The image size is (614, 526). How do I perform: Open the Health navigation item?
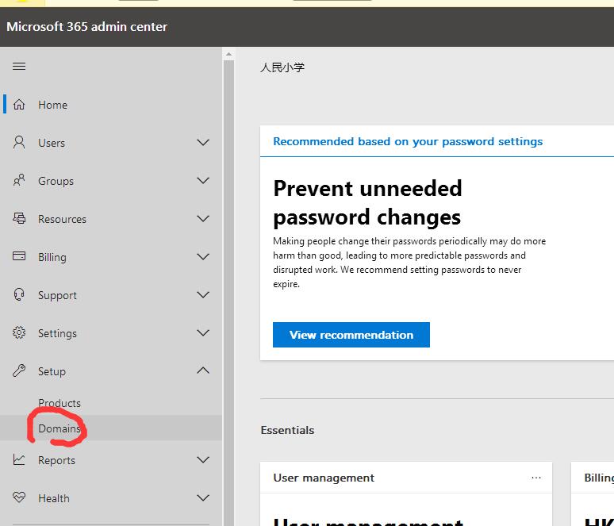coord(111,498)
